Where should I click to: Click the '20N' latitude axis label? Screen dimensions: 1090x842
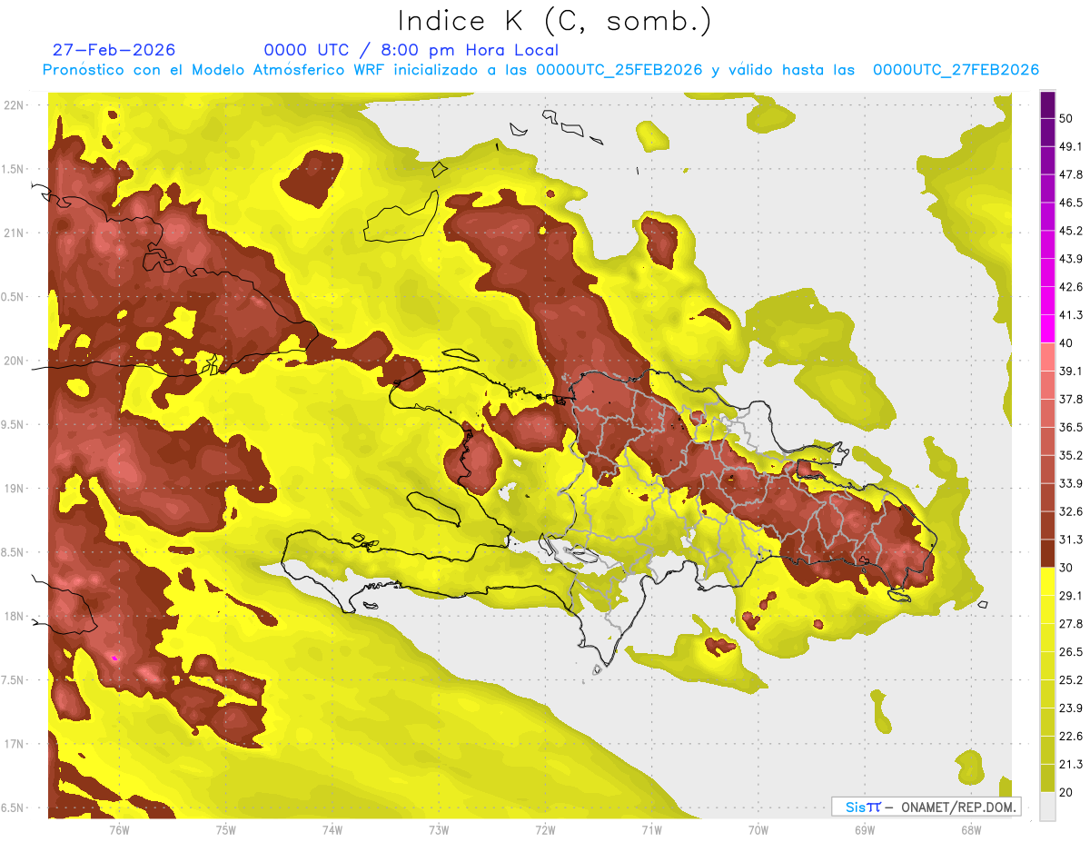point(14,362)
